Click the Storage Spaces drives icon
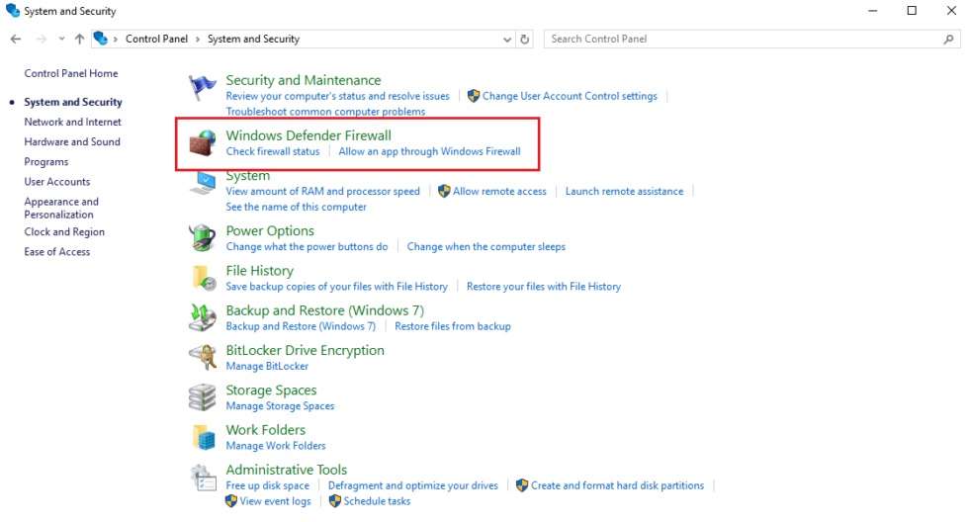 tap(203, 397)
